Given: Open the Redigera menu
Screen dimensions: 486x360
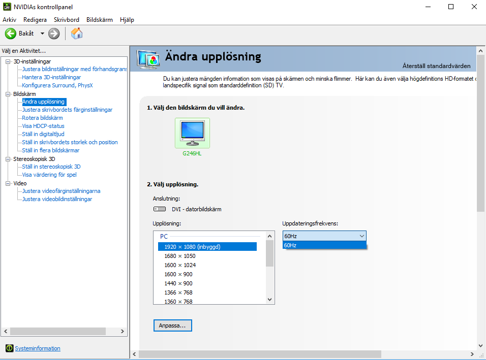Looking at the screenshot, I should pos(35,19).
